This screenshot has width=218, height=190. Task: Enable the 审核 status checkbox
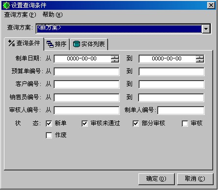185,124
